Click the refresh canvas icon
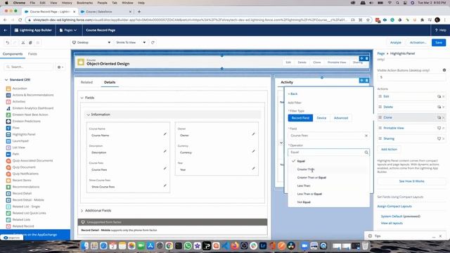The height and width of the screenshot is (253, 450). coord(153,42)
